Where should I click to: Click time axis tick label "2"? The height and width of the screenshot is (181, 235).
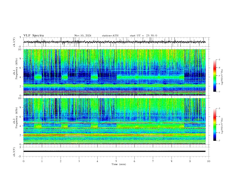pyautogui.click(x=61, y=161)
